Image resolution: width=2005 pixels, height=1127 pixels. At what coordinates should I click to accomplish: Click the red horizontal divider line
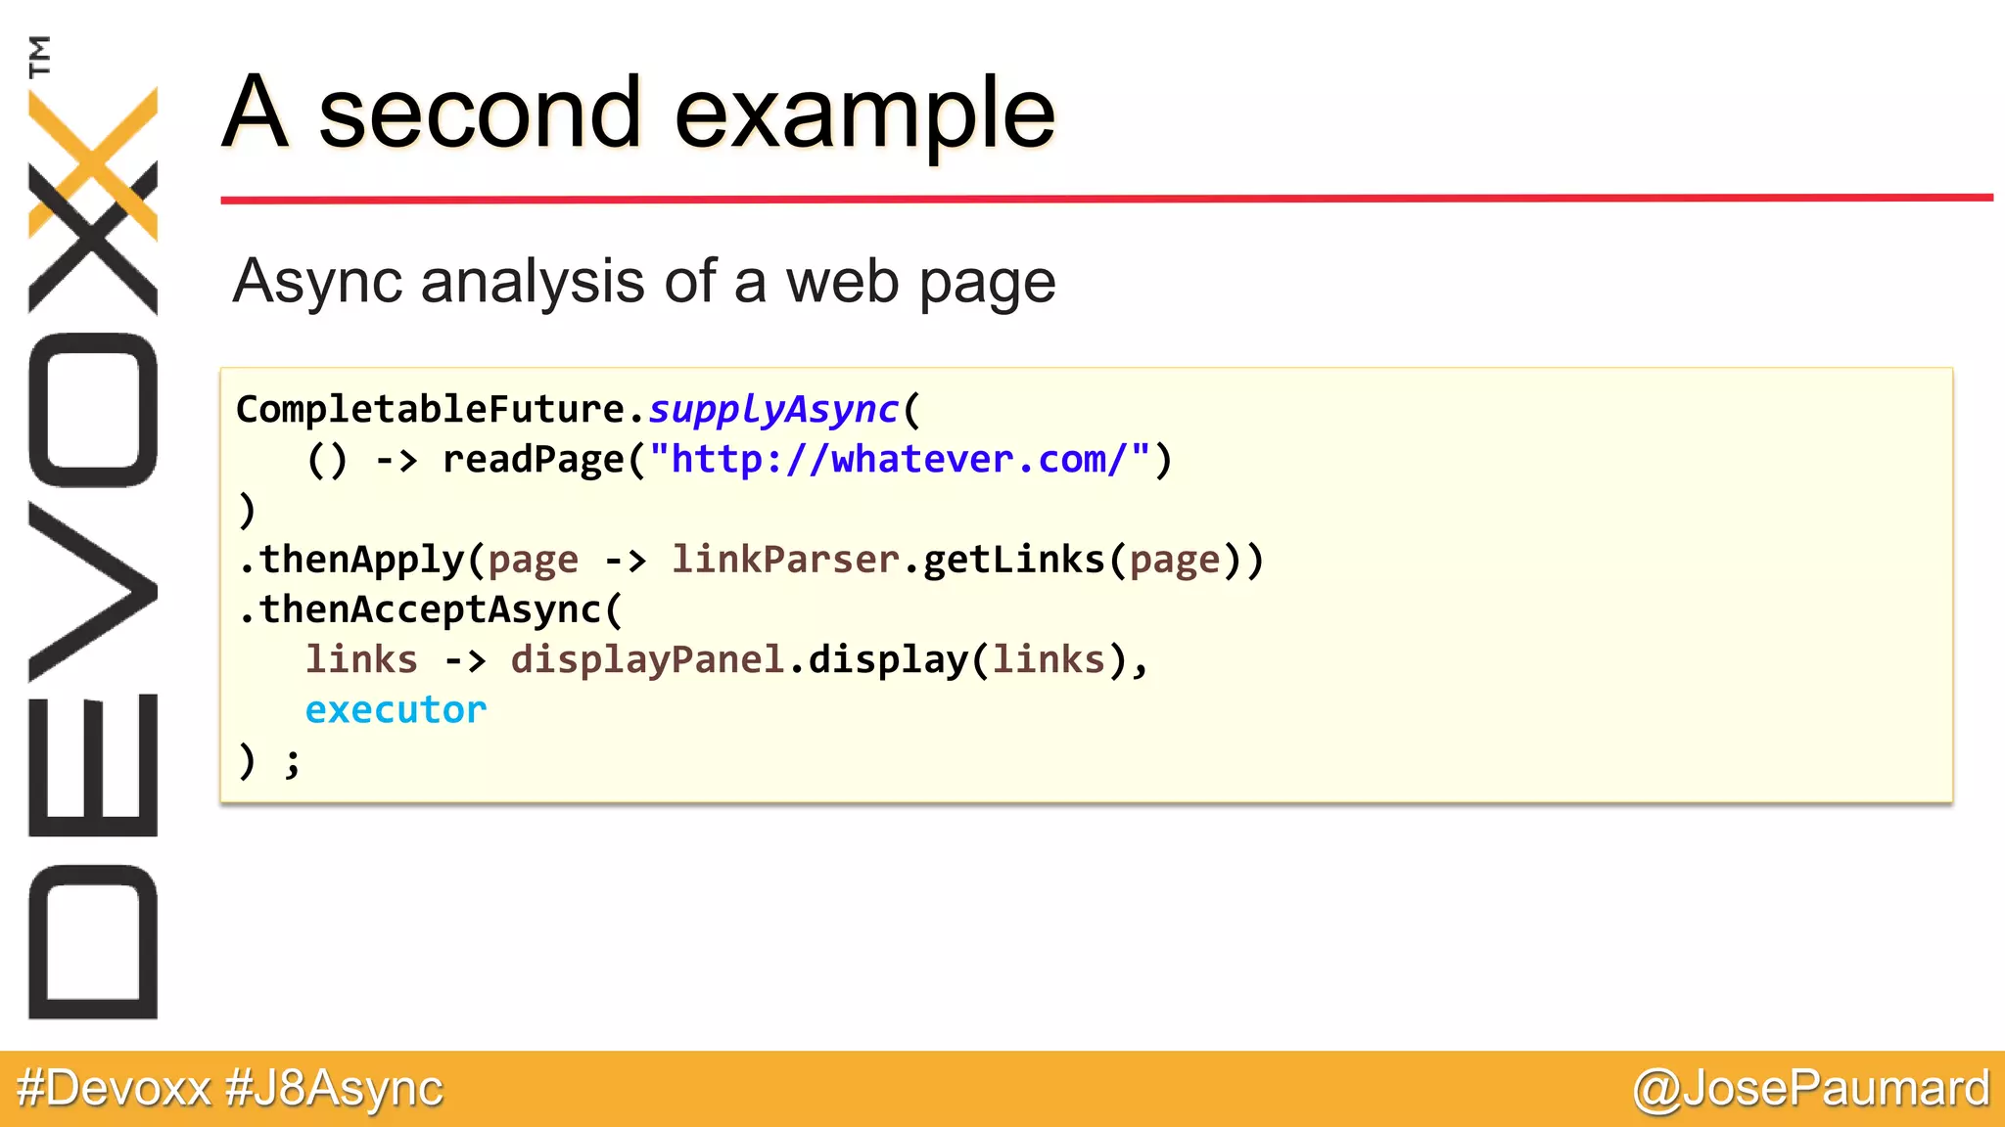(x=1106, y=199)
